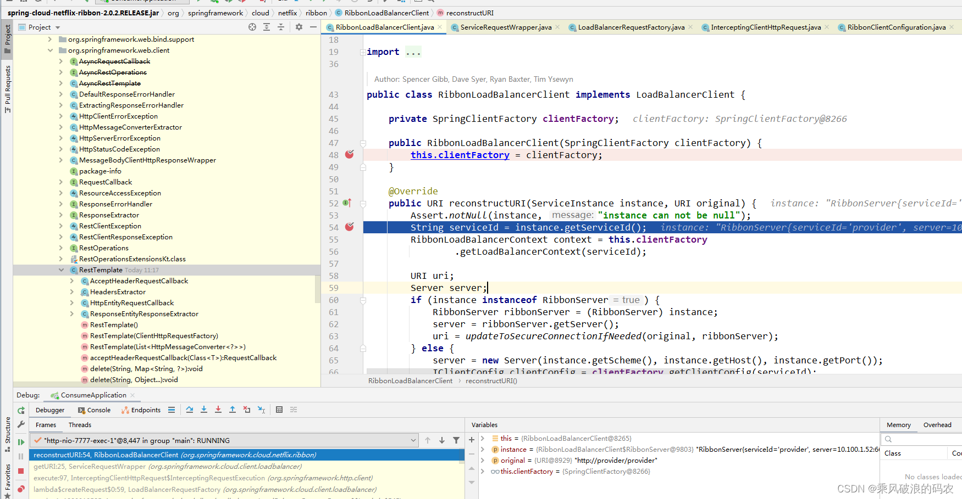
Task: Click the locate/scroll from source icon in Project panel
Action: click(x=252, y=27)
